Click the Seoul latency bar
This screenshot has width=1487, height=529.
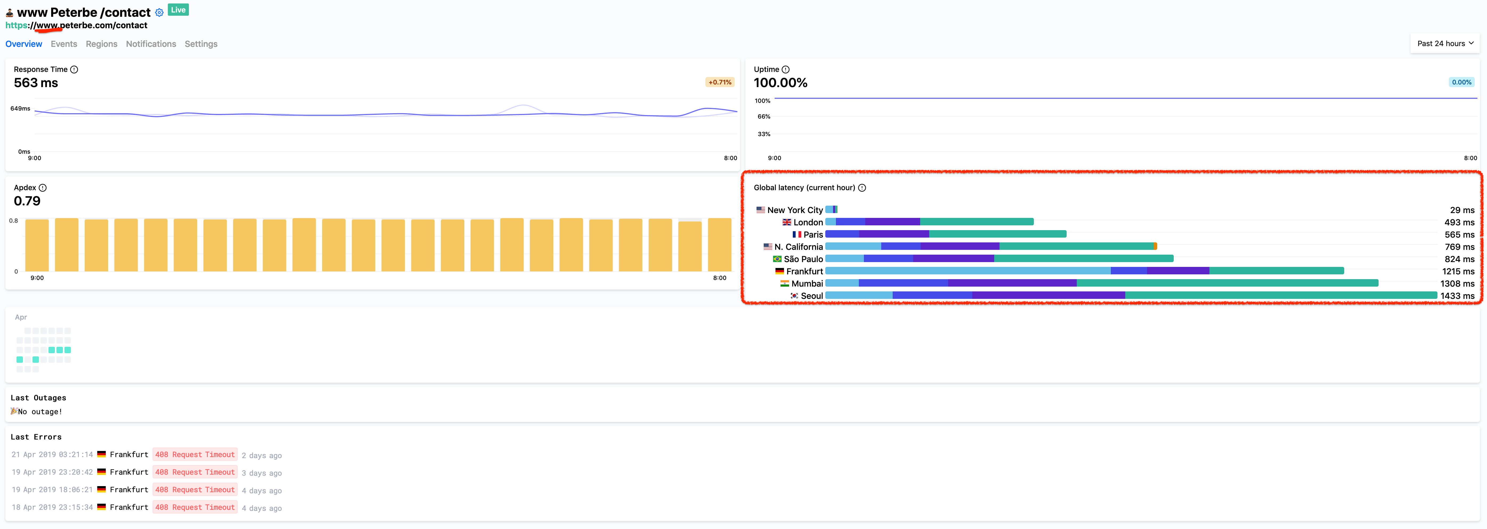tap(1131, 295)
